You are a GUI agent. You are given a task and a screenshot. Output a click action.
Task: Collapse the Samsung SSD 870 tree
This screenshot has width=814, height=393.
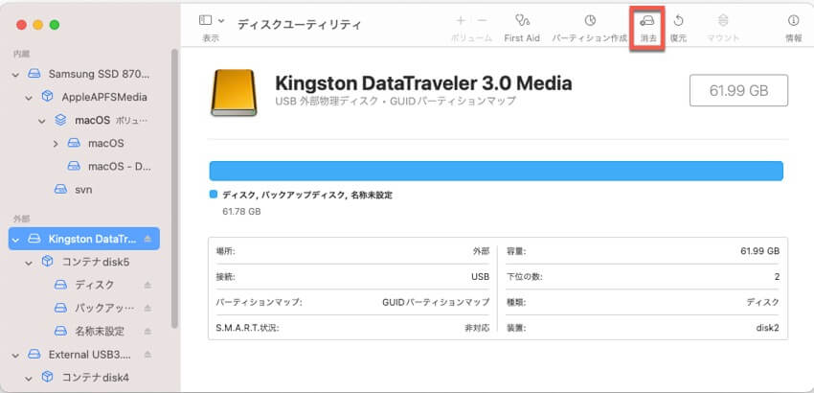point(15,75)
